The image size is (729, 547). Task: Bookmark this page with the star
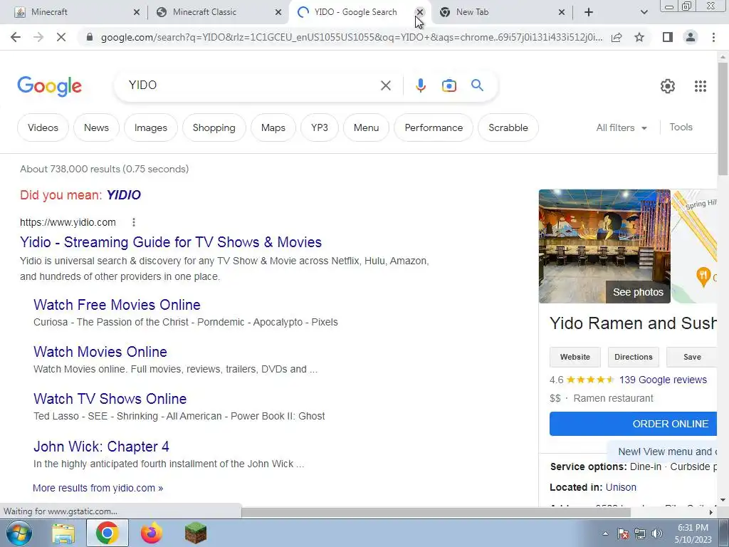coord(639,37)
